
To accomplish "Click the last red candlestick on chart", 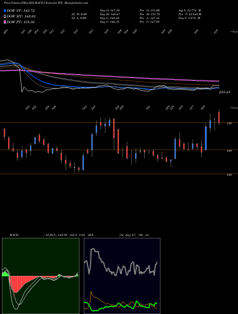I will click(x=219, y=118).
